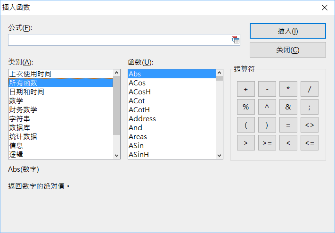Focus the 公式 input field
This screenshot has height=233, width=335.
coord(119,40)
